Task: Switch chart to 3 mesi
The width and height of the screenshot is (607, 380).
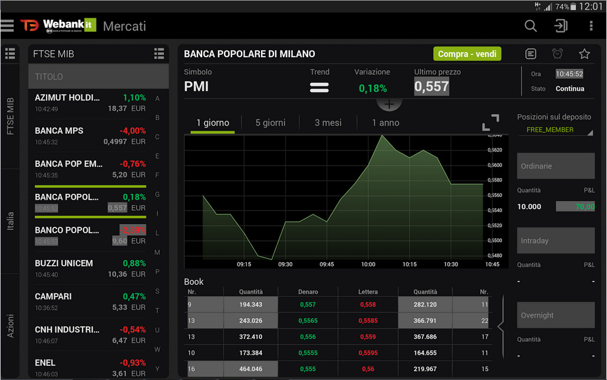Action: pyautogui.click(x=328, y=123)
